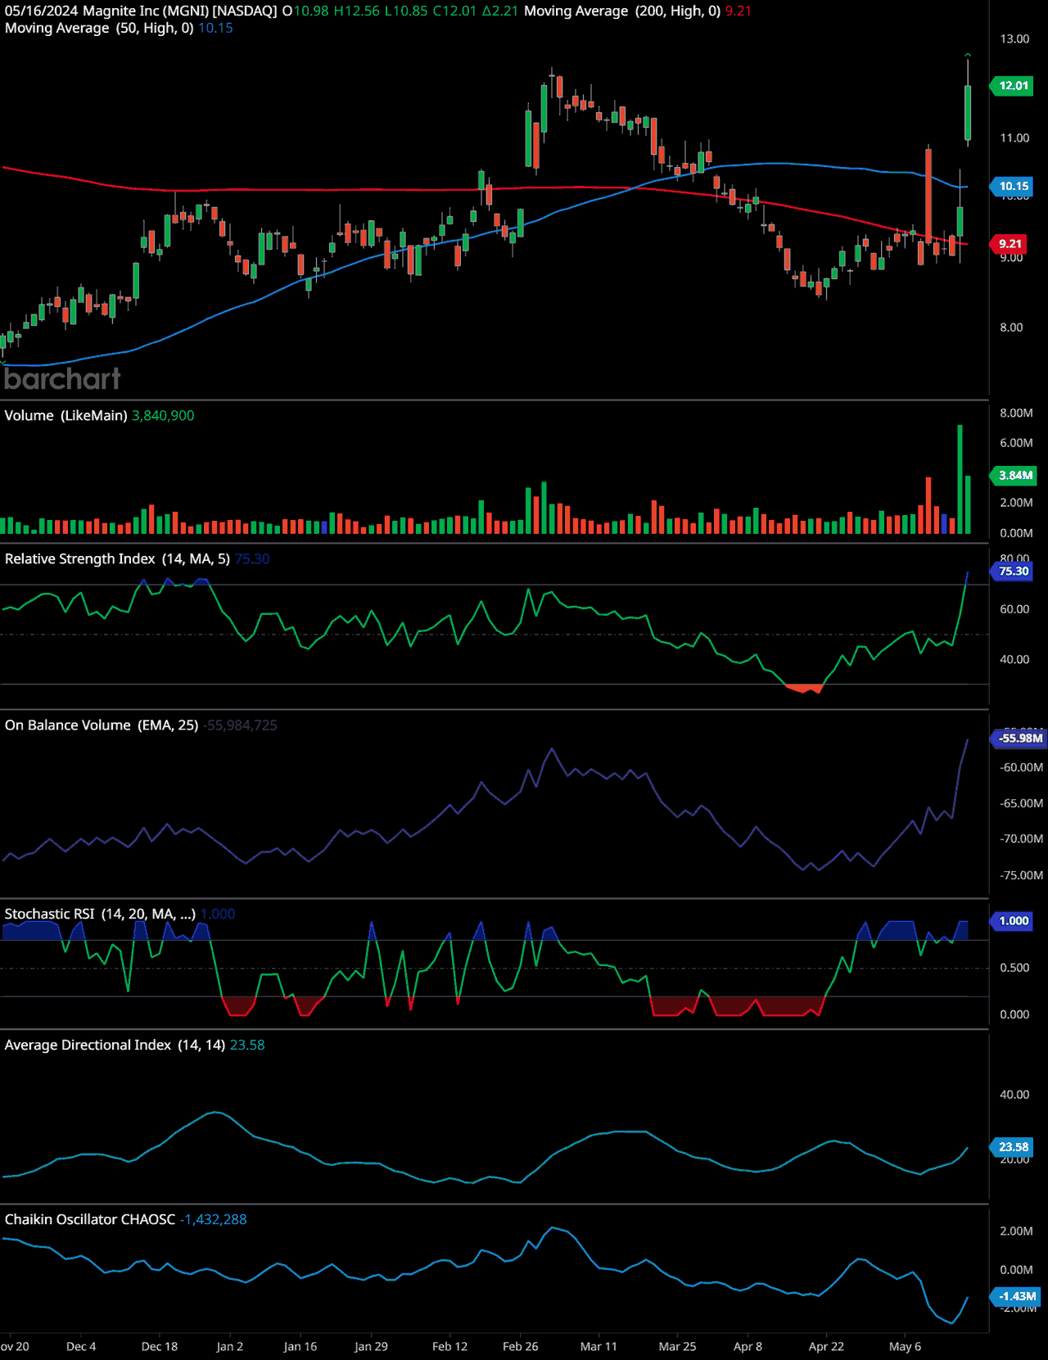Click the low price "L10.85" in the header
This screenshot has width=1048, height=1360.
coord(406,11)
